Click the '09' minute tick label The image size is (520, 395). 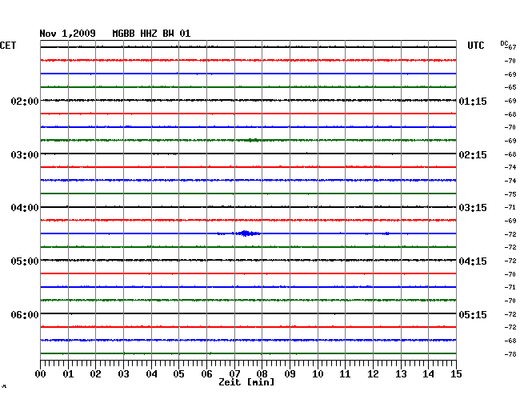[290, 374]
